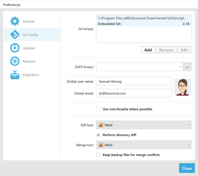Expand the GVFS binary dropdown
The height and width of the screenshot is (176, 198).
click(x=180, y=67)
